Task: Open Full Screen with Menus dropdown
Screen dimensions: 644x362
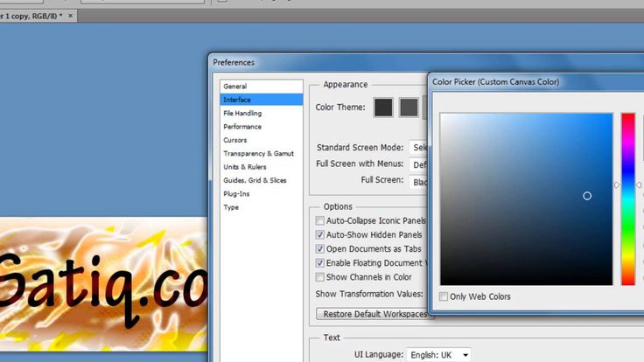Action: (418, 164)
